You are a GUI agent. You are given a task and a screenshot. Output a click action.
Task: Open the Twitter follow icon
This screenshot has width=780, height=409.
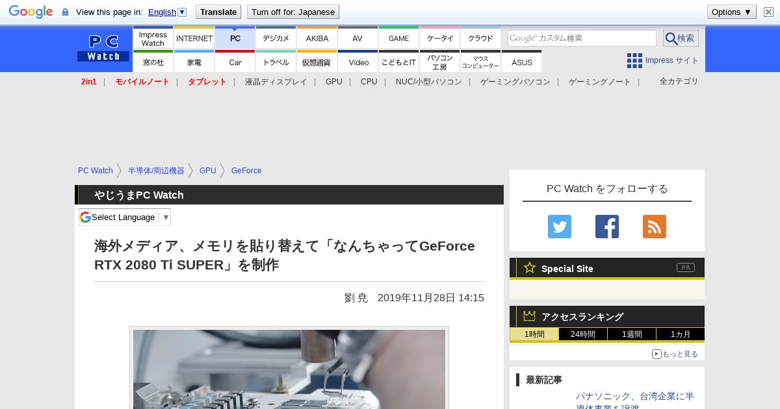point(560,227)
